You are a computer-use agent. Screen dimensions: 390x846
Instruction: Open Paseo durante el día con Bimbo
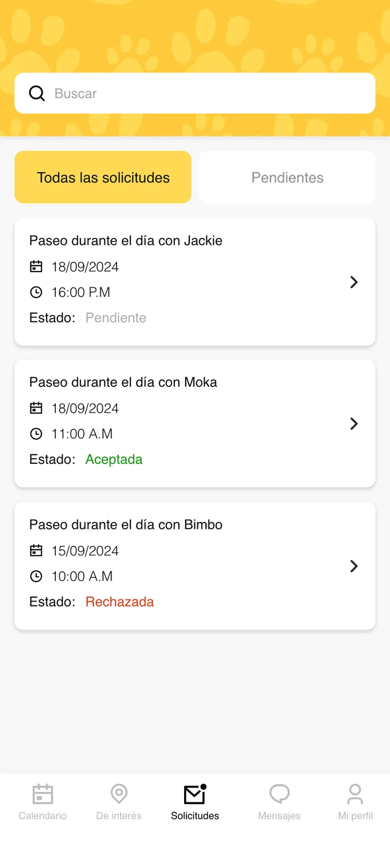[x=195, y=566]
